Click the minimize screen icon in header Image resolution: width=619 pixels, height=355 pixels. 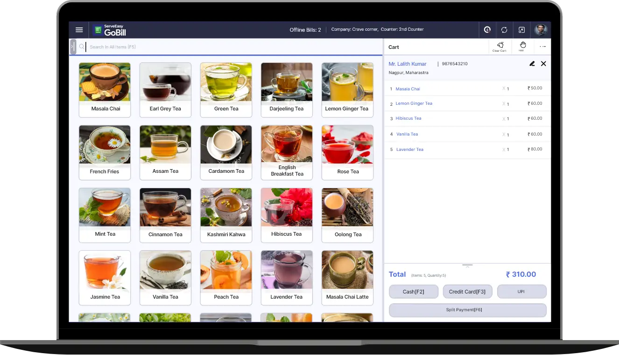(521, 30)
